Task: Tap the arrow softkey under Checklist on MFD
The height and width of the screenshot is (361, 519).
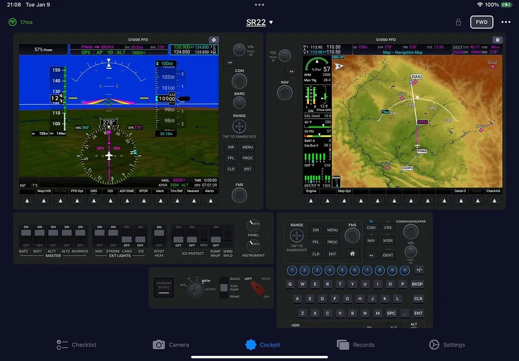Action: tap(494, 201)
